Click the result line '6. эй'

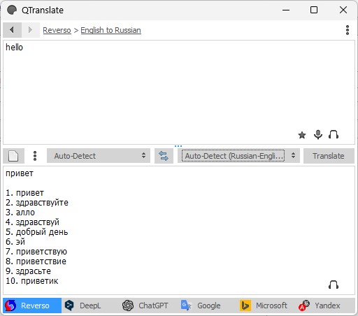(x=15, y=242)
